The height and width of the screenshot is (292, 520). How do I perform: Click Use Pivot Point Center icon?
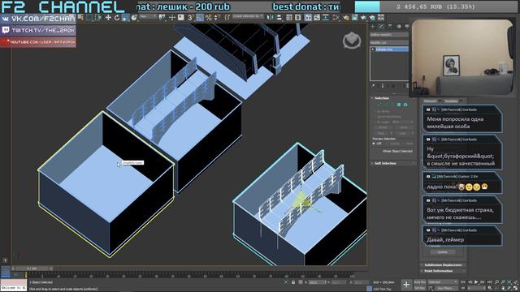(162, 17)
